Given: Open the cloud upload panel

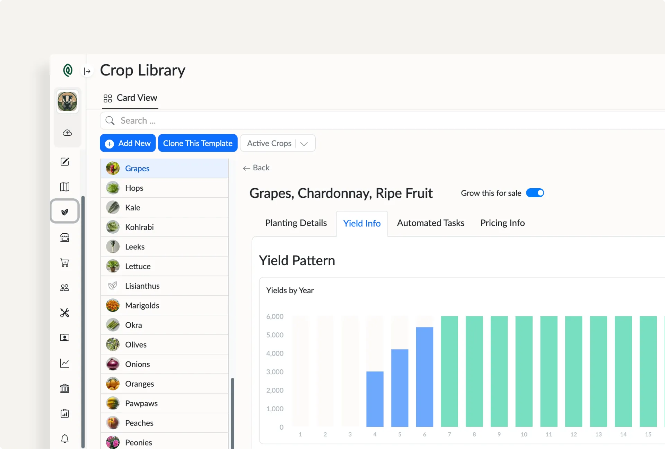Looking at the screenshot, I should click(x=67, y=133).
